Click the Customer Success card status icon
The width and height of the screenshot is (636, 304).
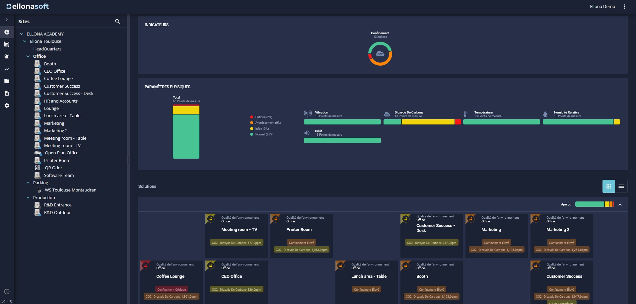[x=535, y=266]
